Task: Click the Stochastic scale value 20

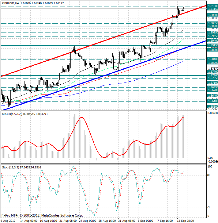Action: click(x=209, y=207)
